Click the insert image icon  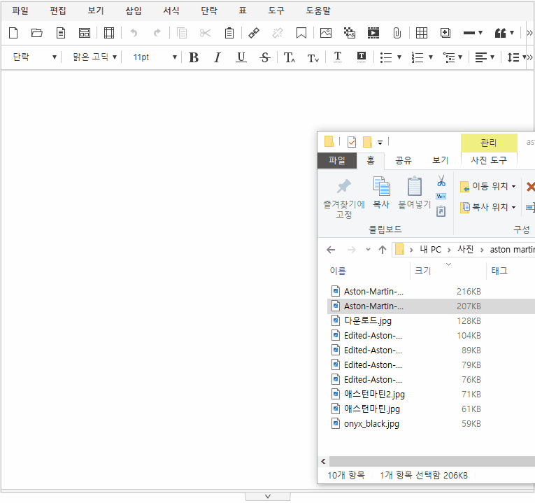click(326, 33)
